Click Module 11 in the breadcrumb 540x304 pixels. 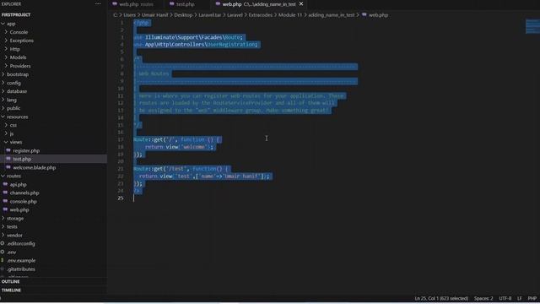pyautogui.click(x=290, y=15)
